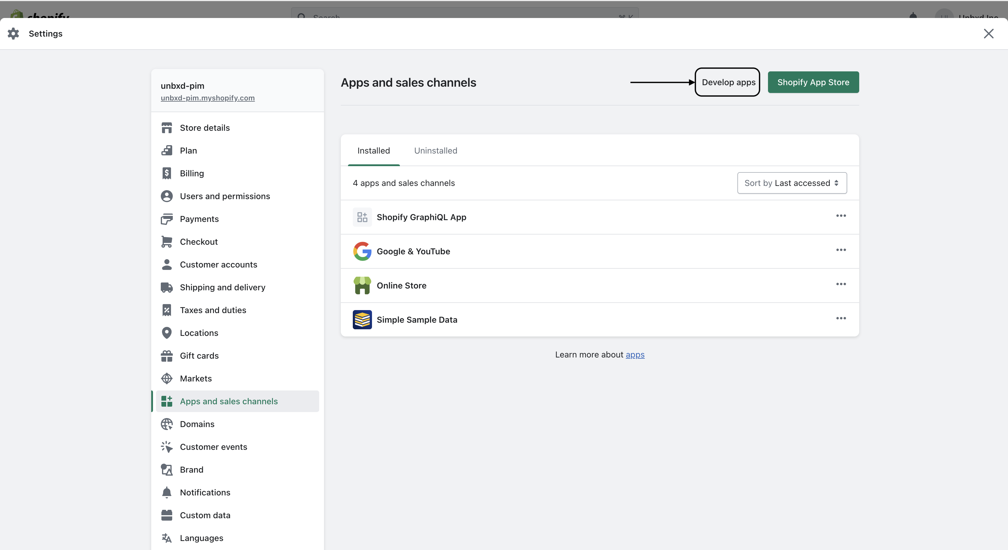The height and width of the screenshot is (550, 1008).
Task: Go to Brand settings
Action: 238,470
